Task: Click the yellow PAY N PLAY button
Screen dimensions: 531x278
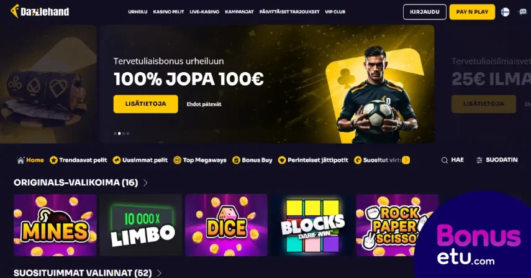Action: point(472,12)
